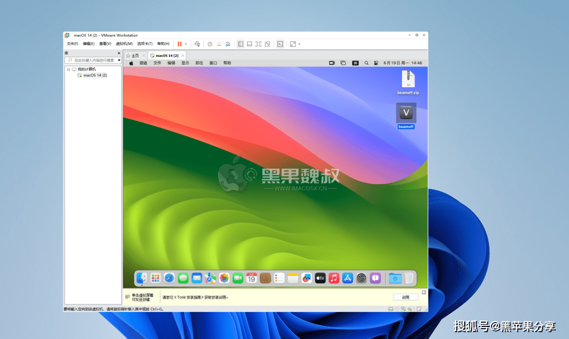The image size is (569, 339).
Task: Toggle the thumbnail bar view icon
Action: click(x=249, y=44)
